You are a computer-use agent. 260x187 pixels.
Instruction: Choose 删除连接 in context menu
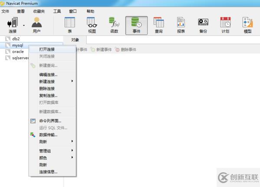point(53,88)
